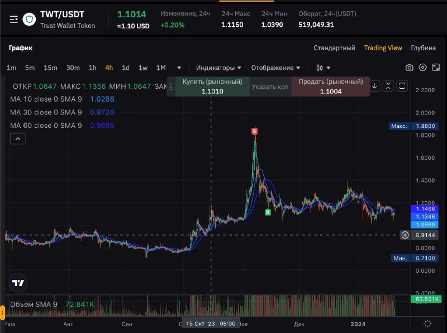
Task: Click the collapse arrows icon on order panel
Action: point(388,86)
